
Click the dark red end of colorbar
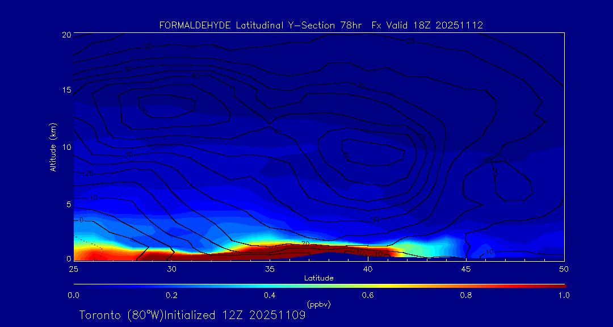[559, 285]
